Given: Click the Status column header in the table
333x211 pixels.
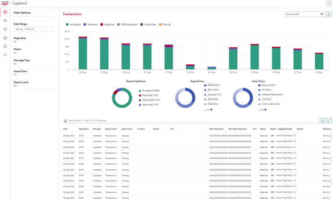Looking at the screenshot, I should pos(263,129).
